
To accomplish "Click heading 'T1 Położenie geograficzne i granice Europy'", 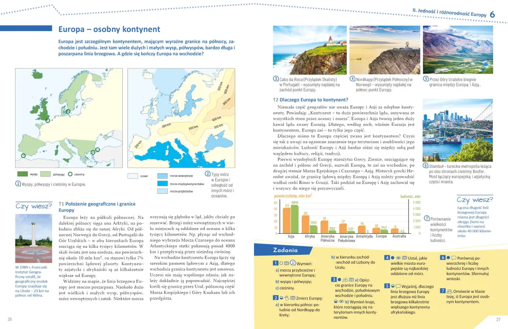I will [96, 207].
